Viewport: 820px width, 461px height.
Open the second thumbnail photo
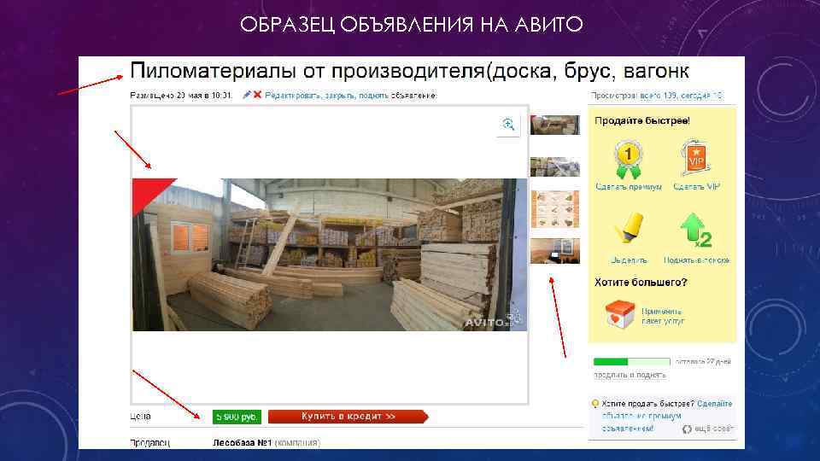[x=555, y=166]
